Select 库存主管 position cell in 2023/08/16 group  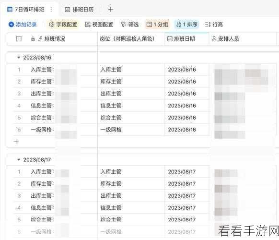[x=131, y=82]
